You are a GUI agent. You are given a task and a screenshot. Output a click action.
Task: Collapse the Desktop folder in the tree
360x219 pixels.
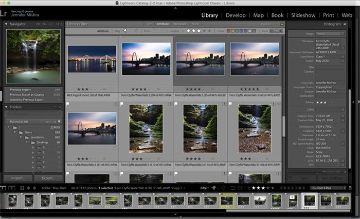pyautogui.click(x=27, y=142)
